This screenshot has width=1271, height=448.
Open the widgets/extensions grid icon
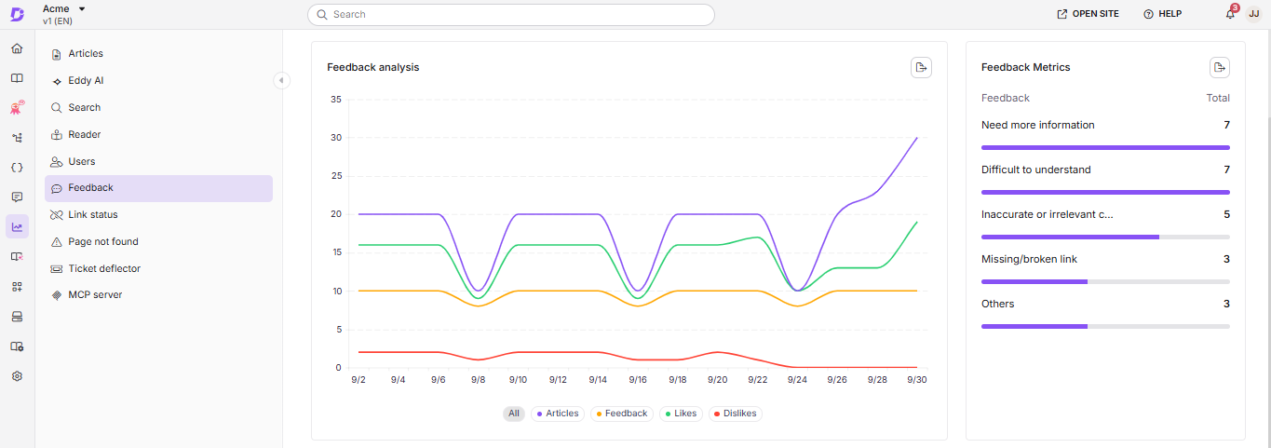pos(17,287)
